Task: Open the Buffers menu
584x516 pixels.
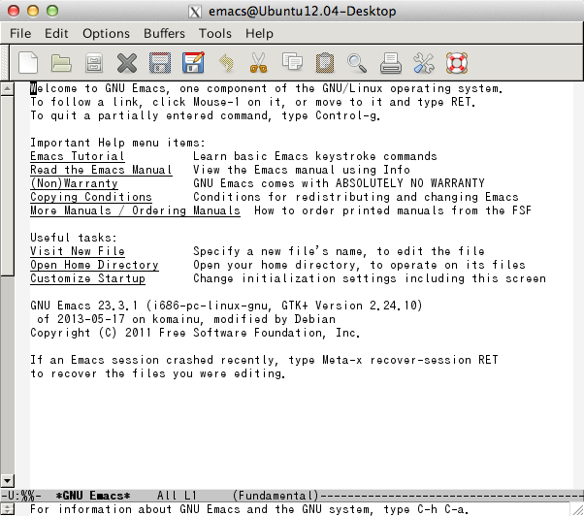Action: (x=164, y=34)
